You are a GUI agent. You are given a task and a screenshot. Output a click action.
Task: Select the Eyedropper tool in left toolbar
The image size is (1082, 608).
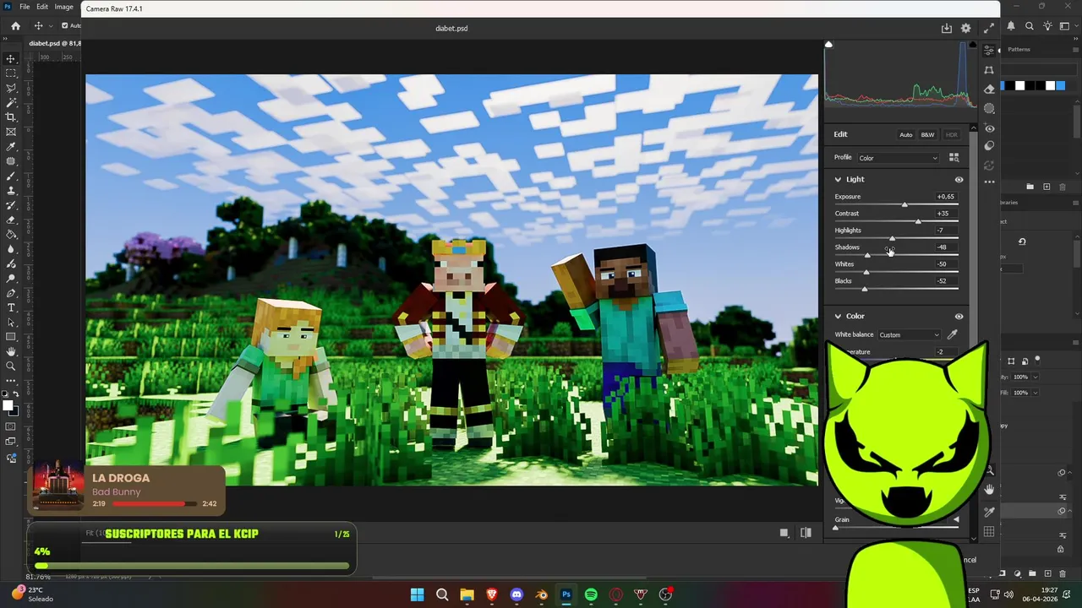(x=11, y=147)
